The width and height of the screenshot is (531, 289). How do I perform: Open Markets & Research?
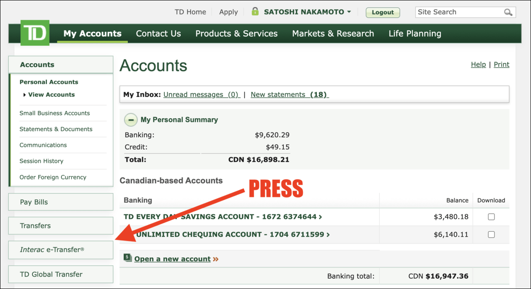click(x=333, y=33)
